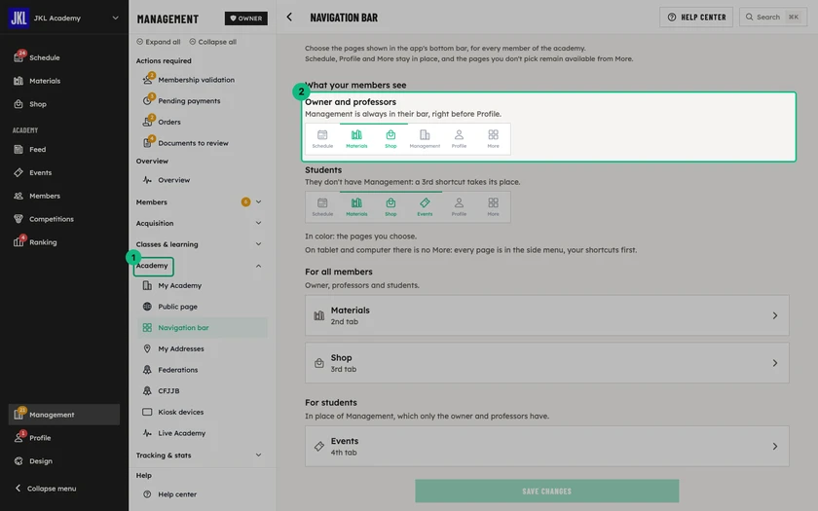Open Pending payments
The image size is (818, 511).
(x=203, y=100)
